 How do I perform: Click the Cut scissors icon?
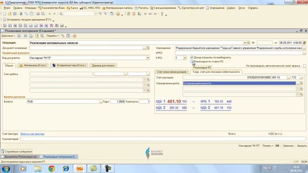[x=21, y=14]
